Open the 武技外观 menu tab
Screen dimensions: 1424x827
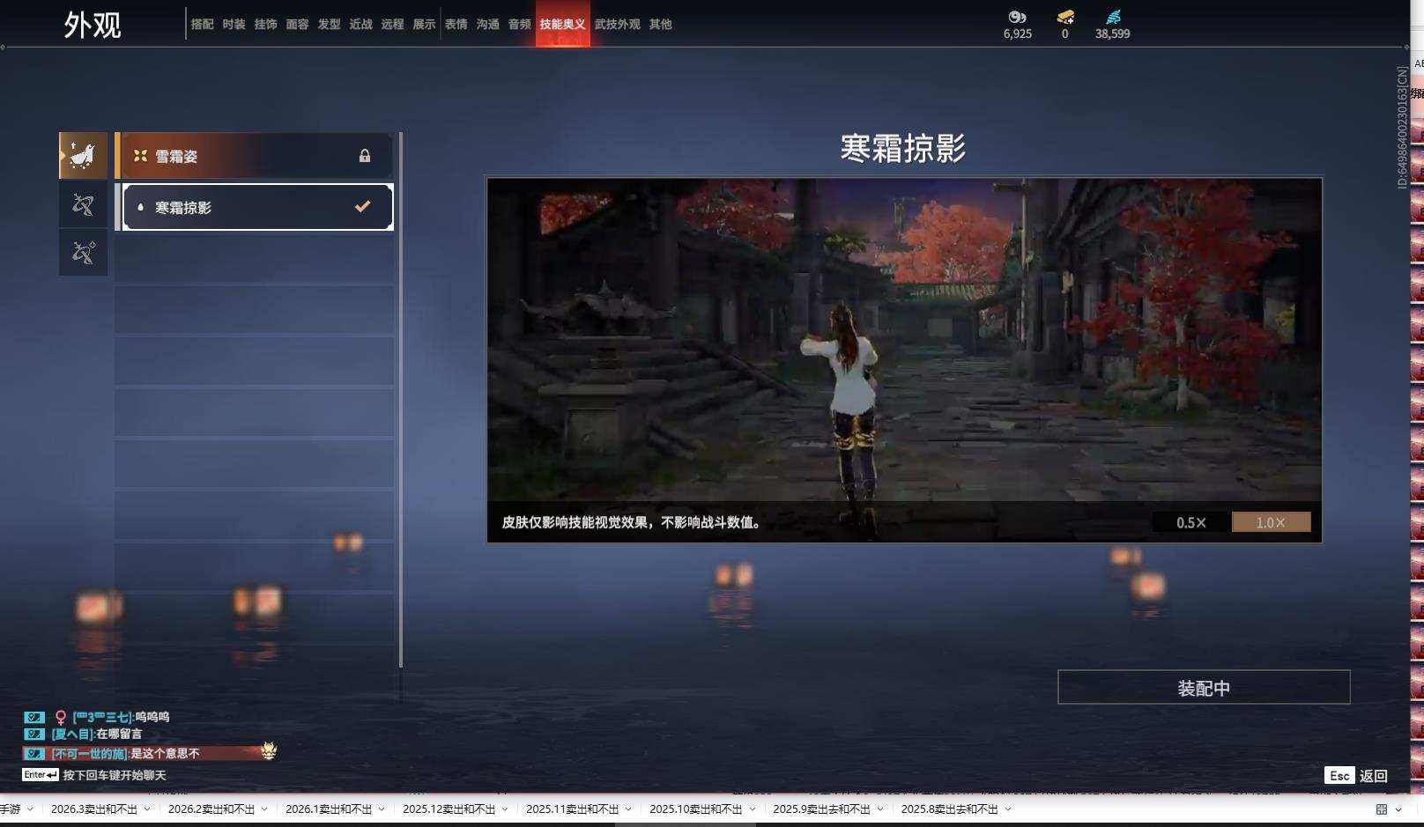click(x=618, y=25)
